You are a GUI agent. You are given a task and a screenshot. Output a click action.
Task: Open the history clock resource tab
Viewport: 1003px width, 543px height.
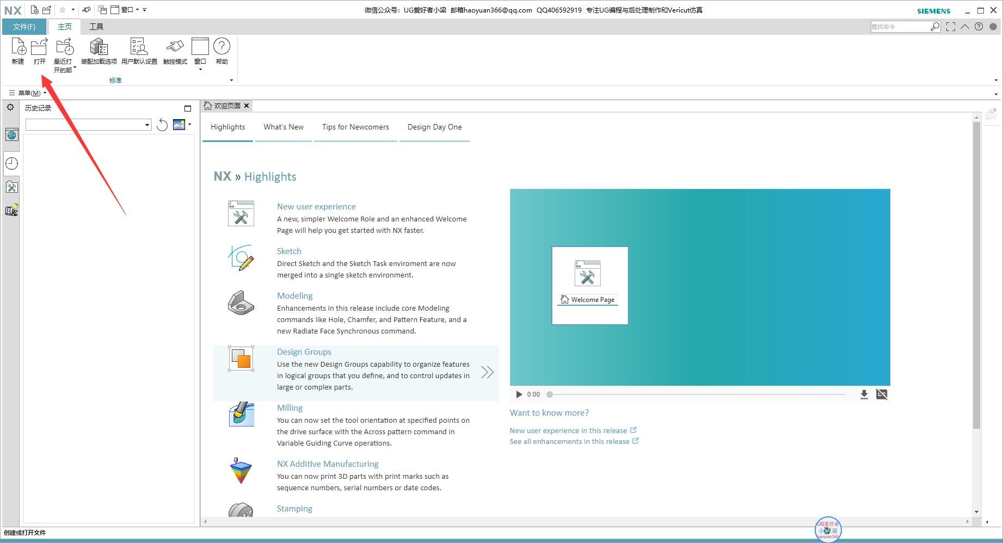11,163
